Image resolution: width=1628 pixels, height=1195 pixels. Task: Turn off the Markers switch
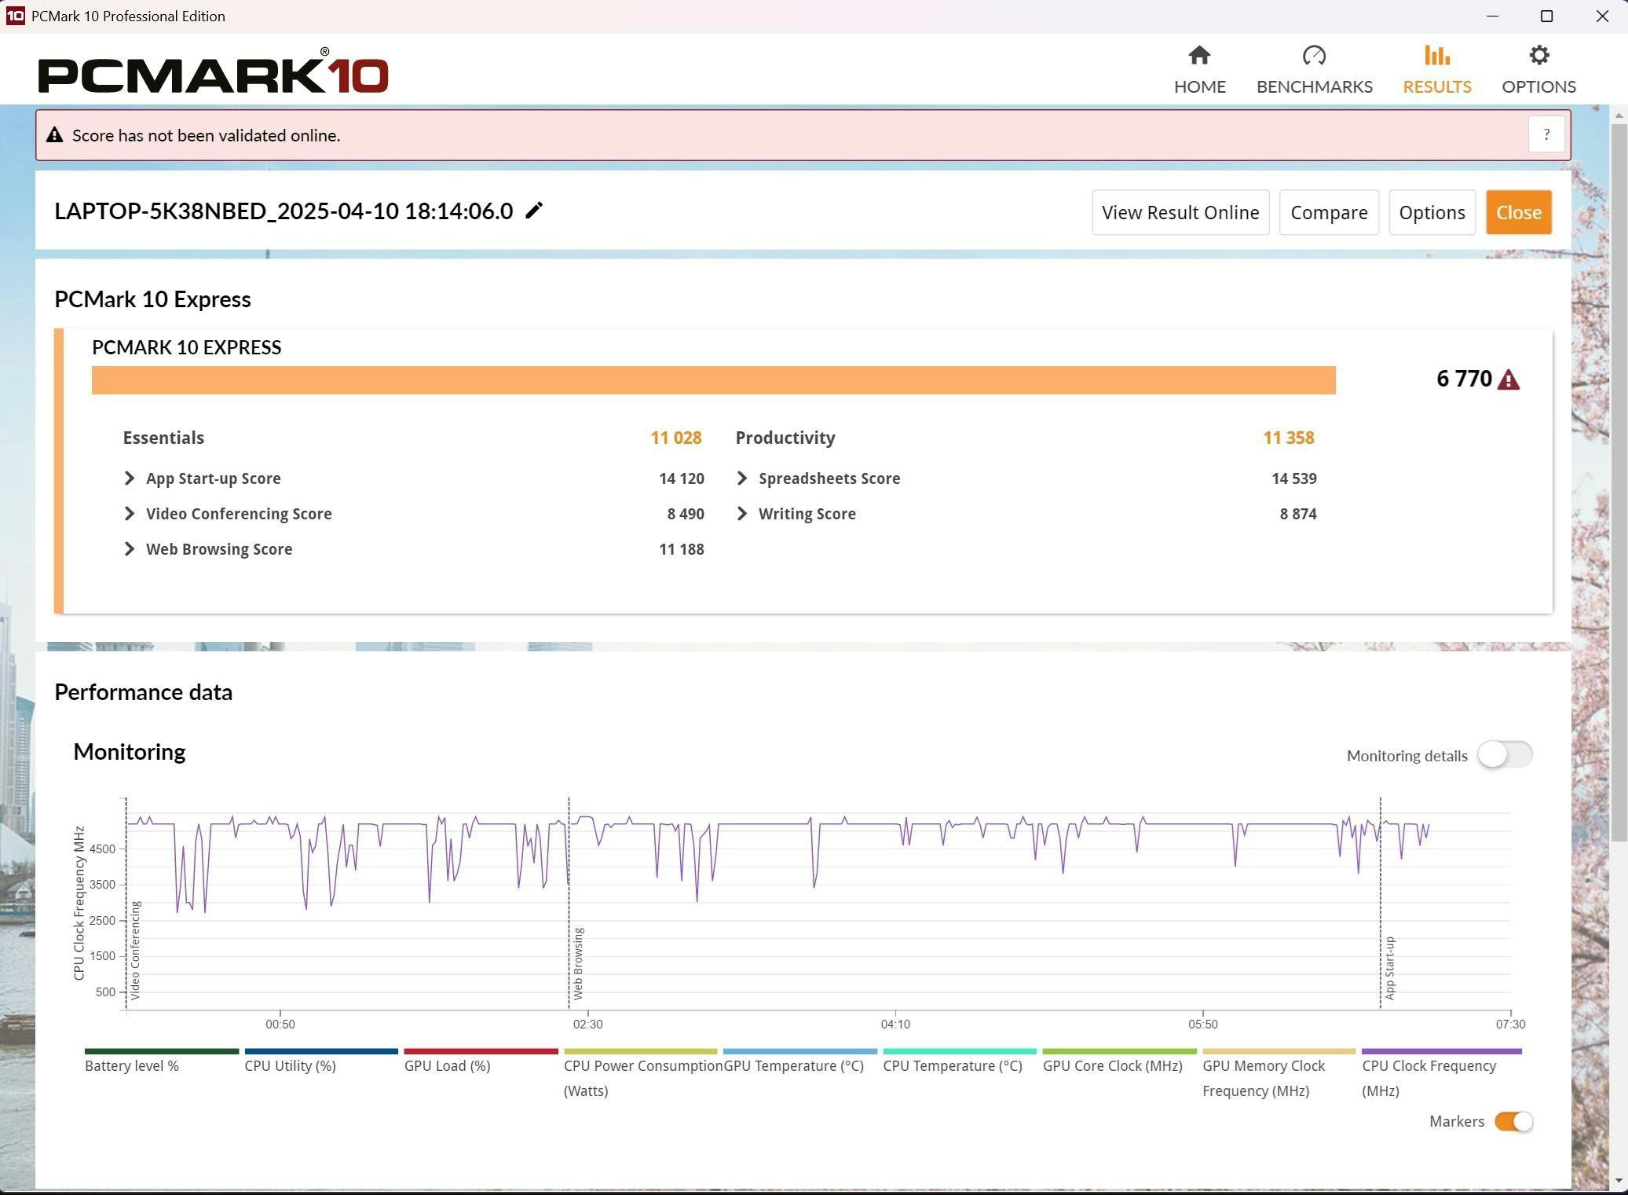coord(1513,1121)
